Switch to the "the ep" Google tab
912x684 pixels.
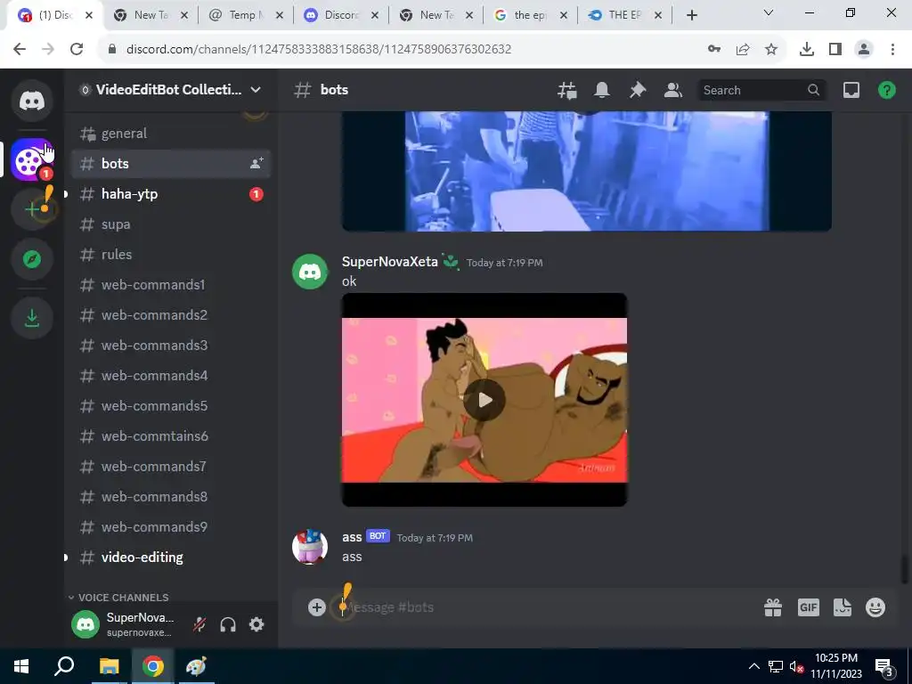click(x=529, y=15)
